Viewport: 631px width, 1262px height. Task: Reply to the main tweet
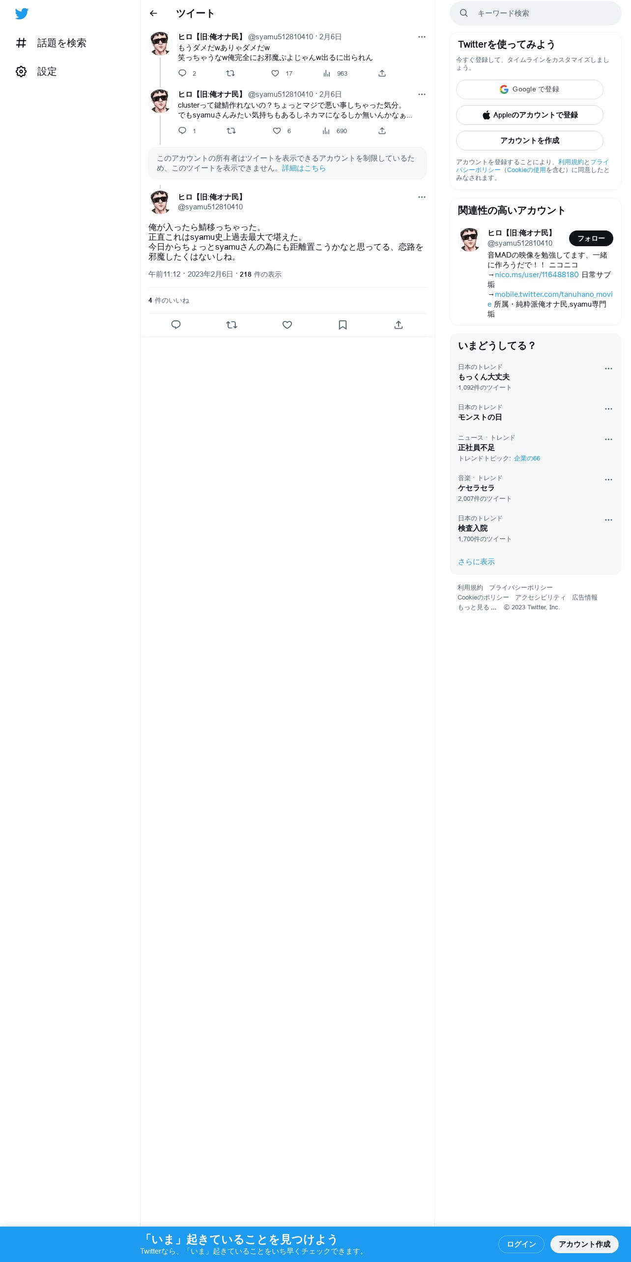(176, 325)
